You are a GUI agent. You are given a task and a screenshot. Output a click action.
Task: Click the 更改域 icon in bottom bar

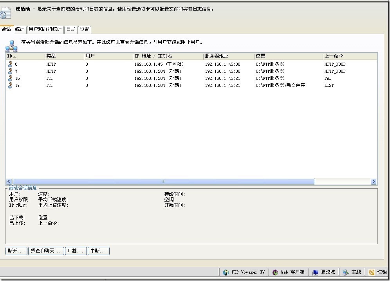pyautogui.click(x=323, y=272)
